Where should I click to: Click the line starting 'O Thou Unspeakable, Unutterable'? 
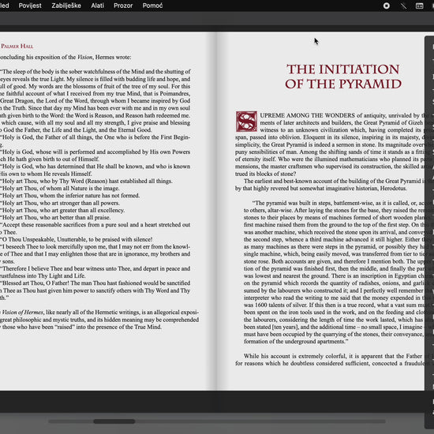click(x=77, y=239)
